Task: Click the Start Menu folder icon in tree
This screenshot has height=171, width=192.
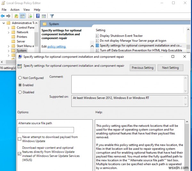Action: tap(13, 46)
